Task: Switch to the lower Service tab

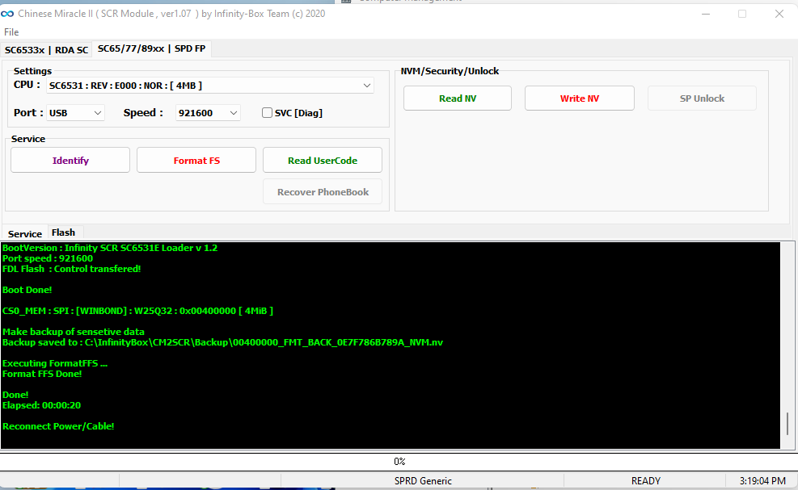Action: pyautogui.click(x=25, y=234)
